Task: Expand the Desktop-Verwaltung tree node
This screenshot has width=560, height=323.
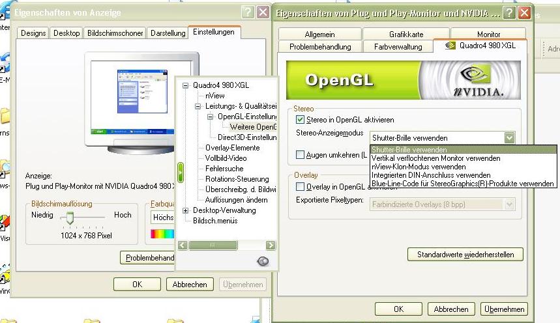Action: [x=186, y=210]
